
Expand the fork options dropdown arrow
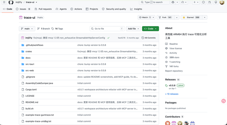click(x=176, y=17)
